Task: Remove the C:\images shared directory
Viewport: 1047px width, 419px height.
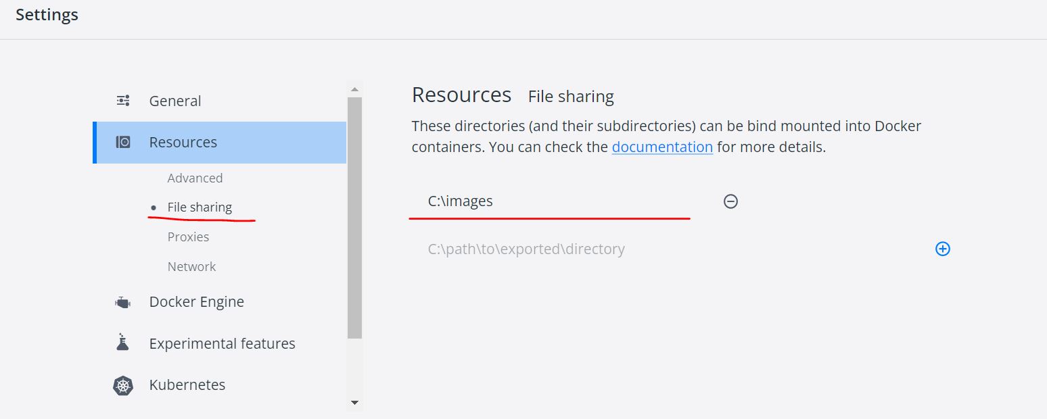Action: (730, 201)
